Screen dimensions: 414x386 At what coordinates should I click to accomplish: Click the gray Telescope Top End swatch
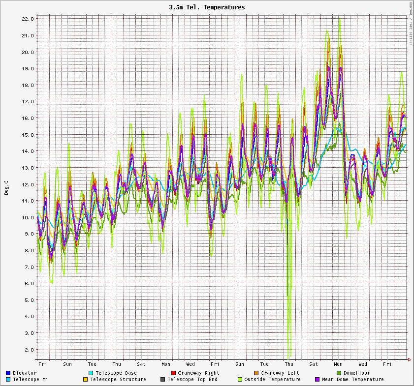coord(162,379)
